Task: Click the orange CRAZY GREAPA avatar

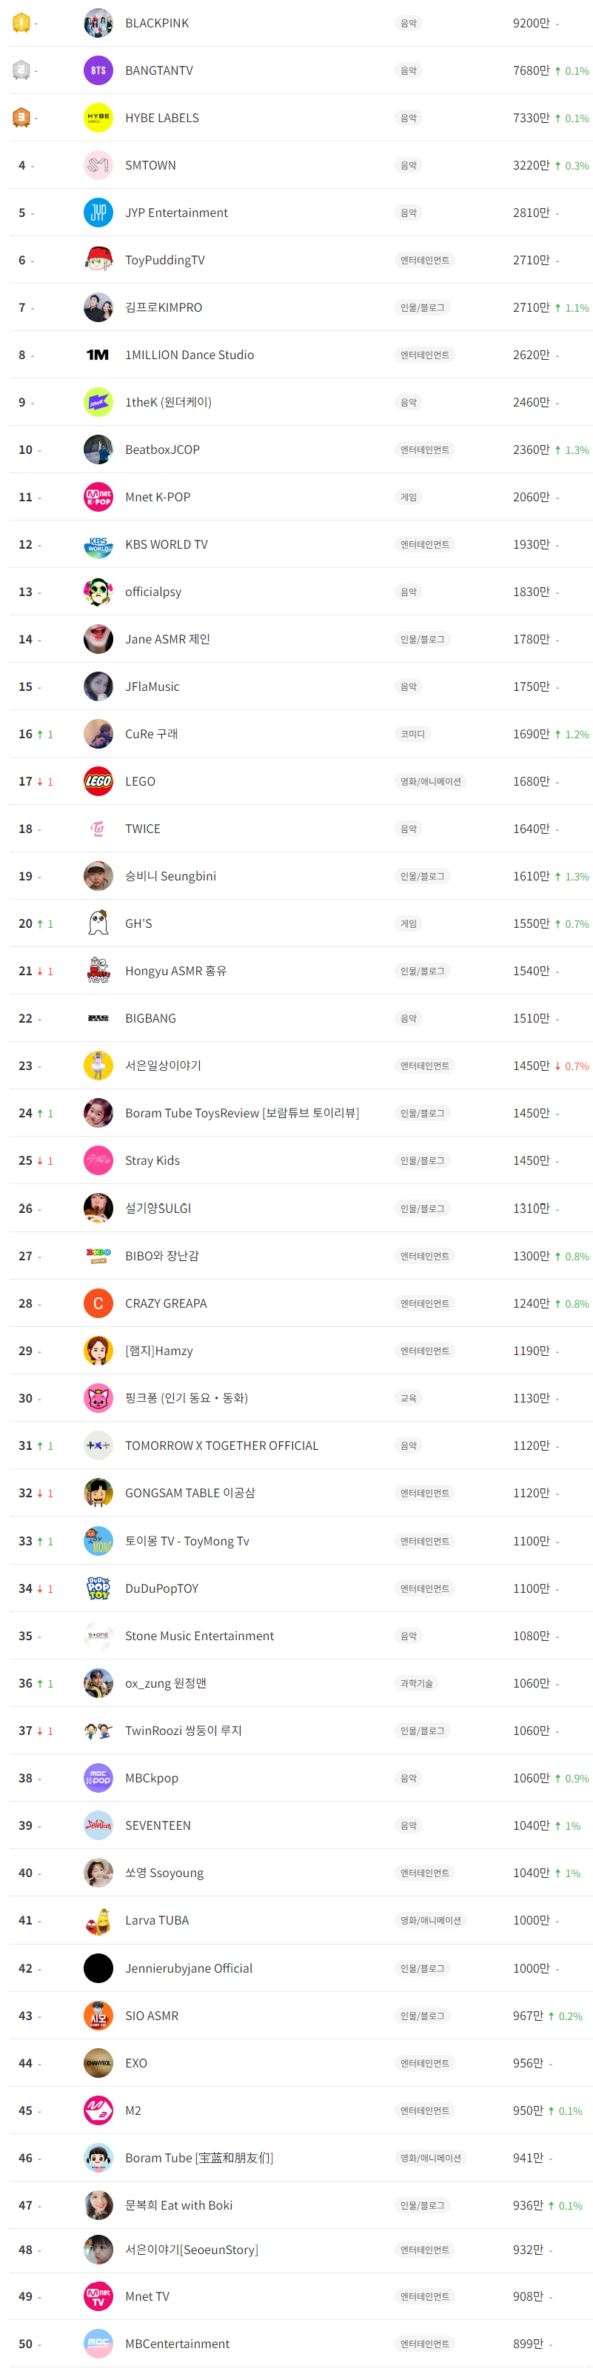Action: click(x=98, y=1303)
